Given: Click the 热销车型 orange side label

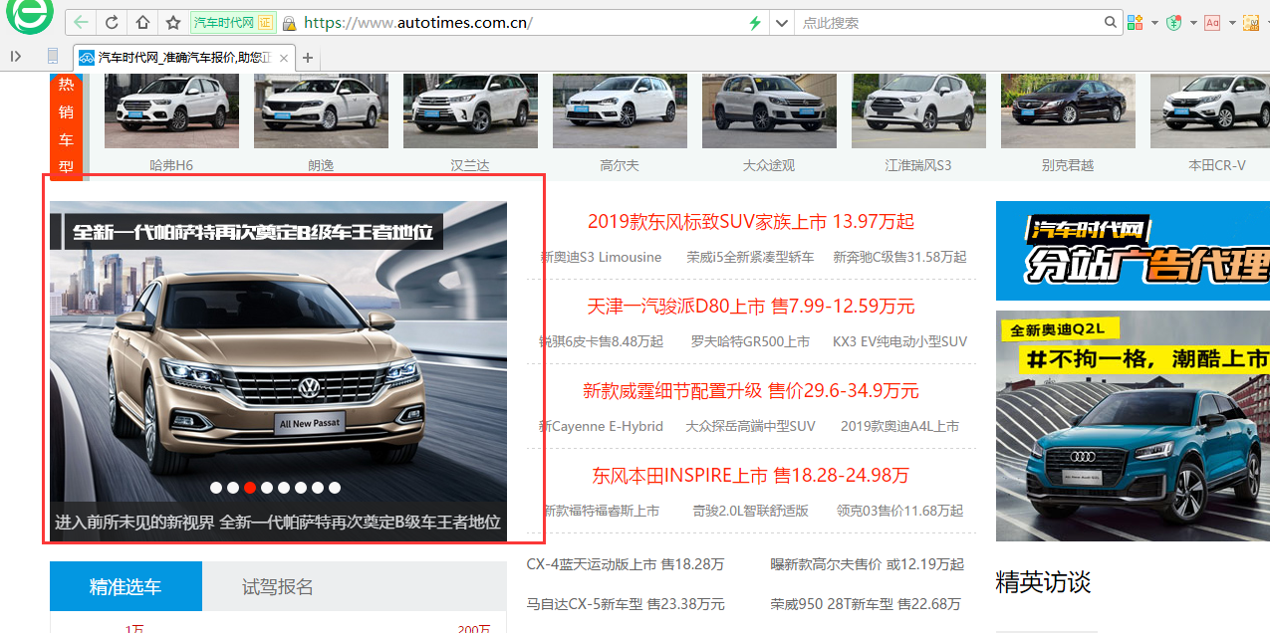Looking at the screenshot, I should pos(66,125).
